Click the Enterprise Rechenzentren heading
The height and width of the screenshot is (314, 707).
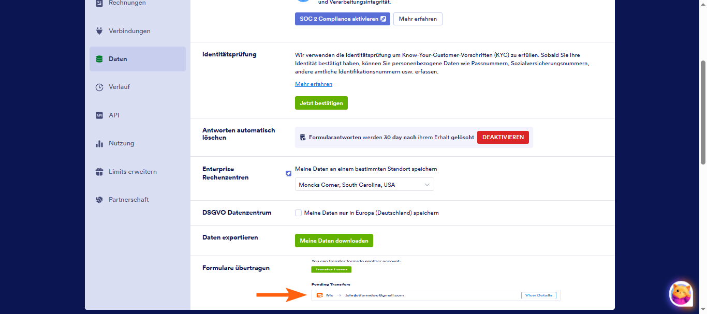tap(226, 173)
